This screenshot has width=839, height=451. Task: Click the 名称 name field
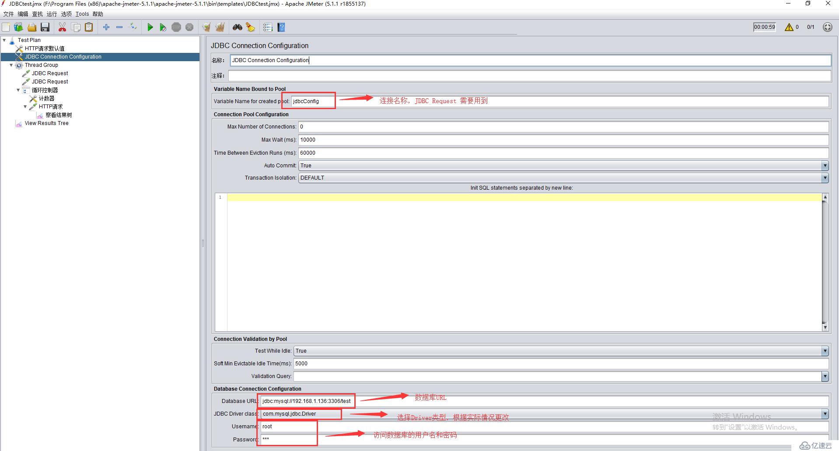point(530,60)
